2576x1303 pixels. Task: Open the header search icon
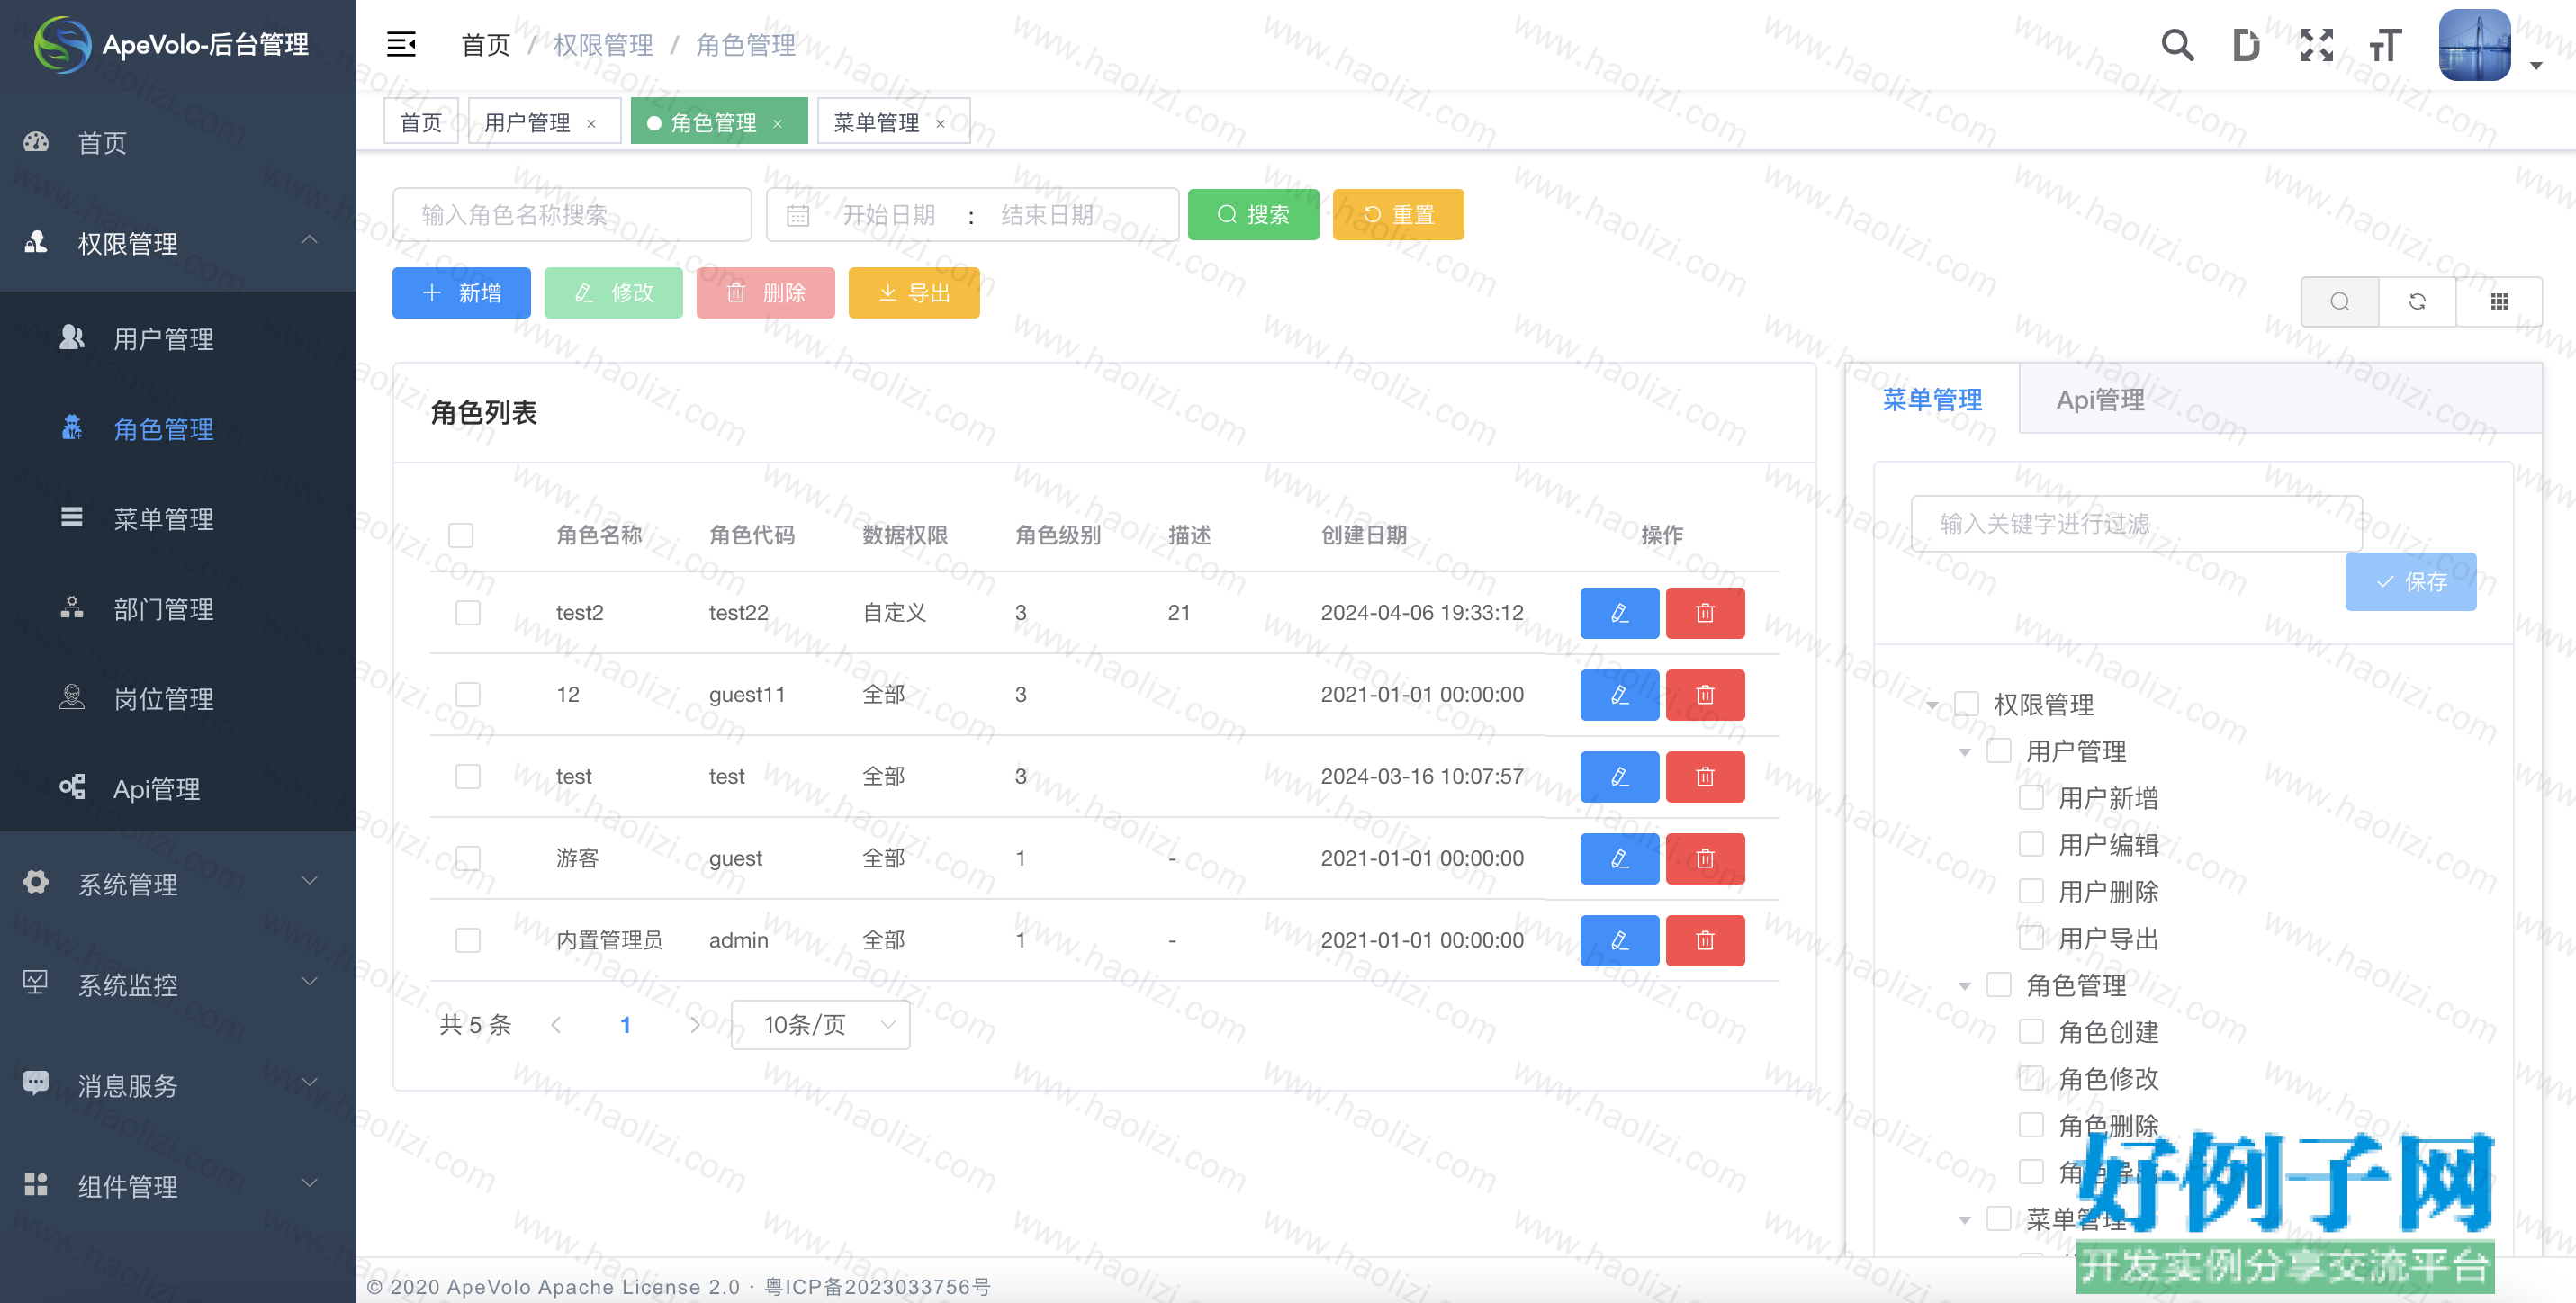click(x=2177, y=45)
